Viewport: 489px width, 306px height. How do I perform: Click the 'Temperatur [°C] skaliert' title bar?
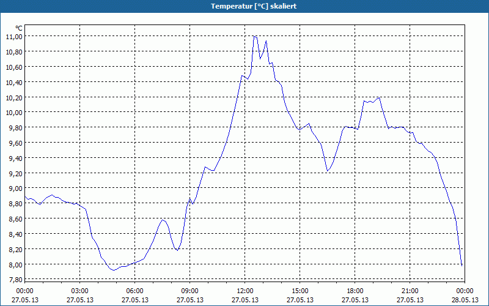click(x=244, y=6)
